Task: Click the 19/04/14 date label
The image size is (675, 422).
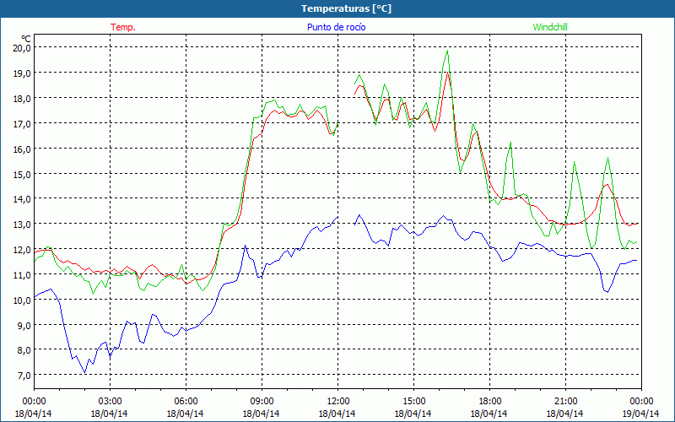Action: click(x=640, y=414)
